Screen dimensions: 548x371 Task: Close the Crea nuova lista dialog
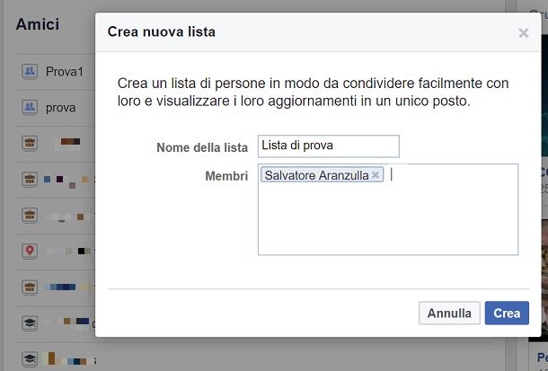click(523, 33)
